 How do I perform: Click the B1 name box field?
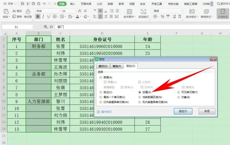pos(18,27)
